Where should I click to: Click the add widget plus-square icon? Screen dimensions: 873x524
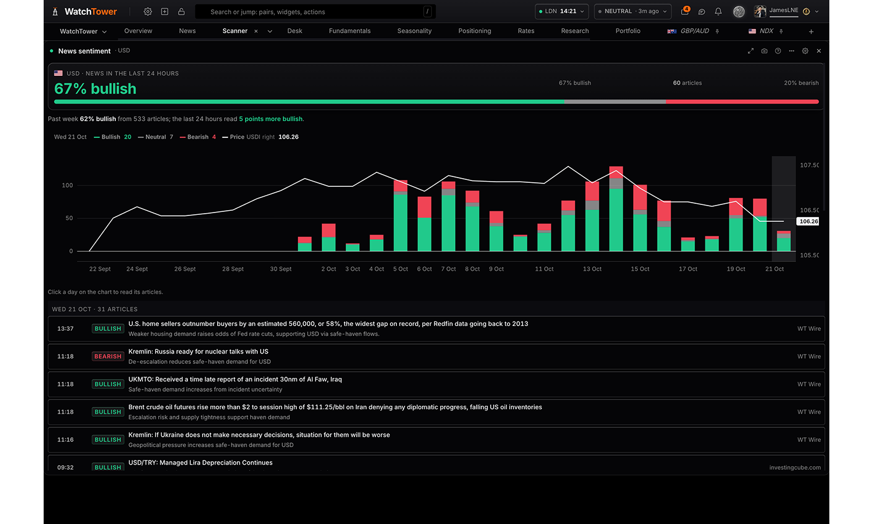pyautogui.click(x=165, y=12)
